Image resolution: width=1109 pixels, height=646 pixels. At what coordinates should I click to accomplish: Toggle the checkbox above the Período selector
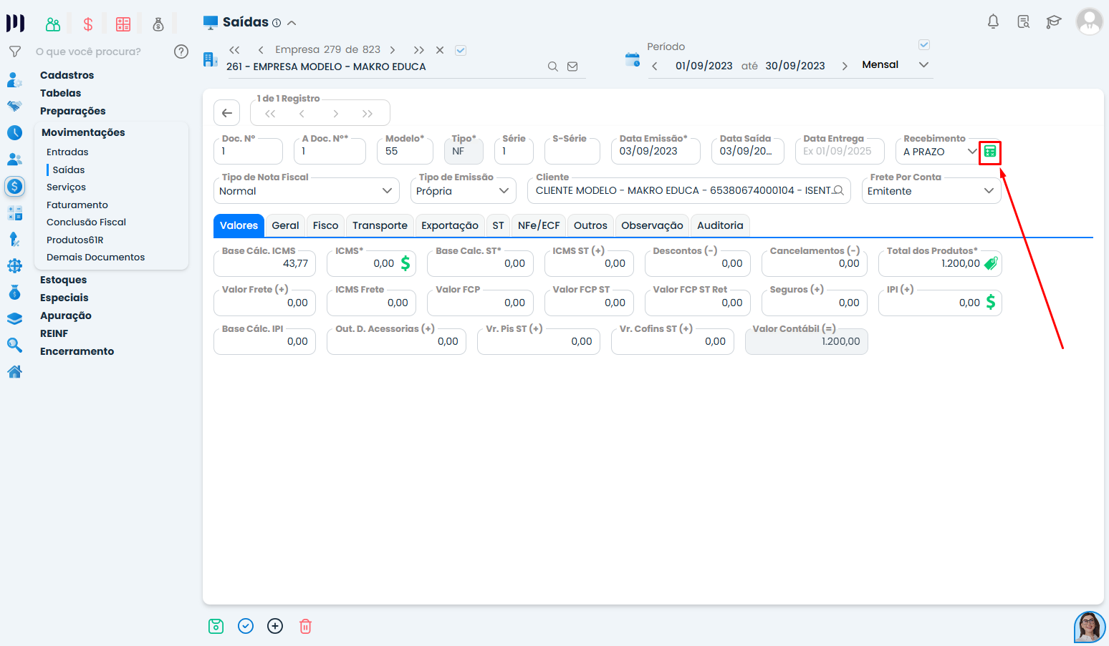924,45
